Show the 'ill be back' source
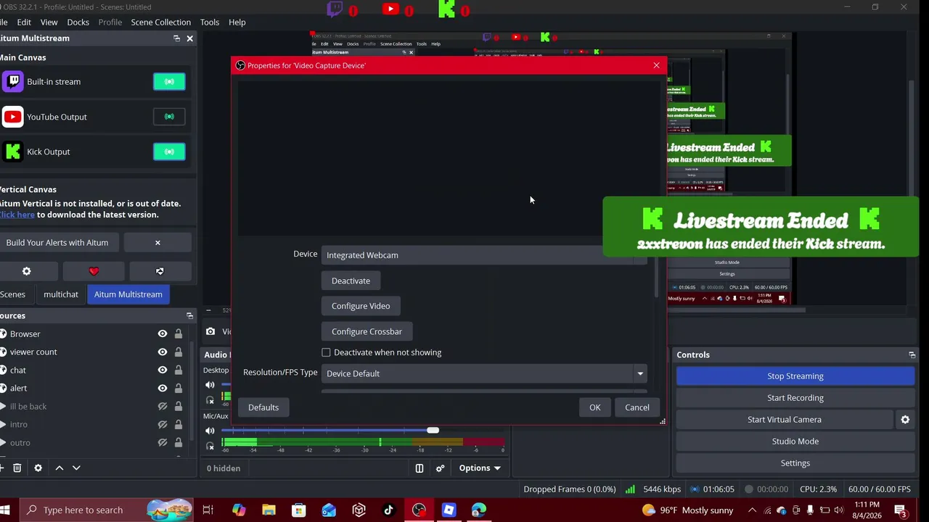Screen dimensions: 929x522 tap(162, 407)
